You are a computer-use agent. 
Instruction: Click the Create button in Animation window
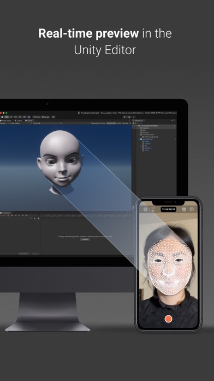[x=85, y=239]
